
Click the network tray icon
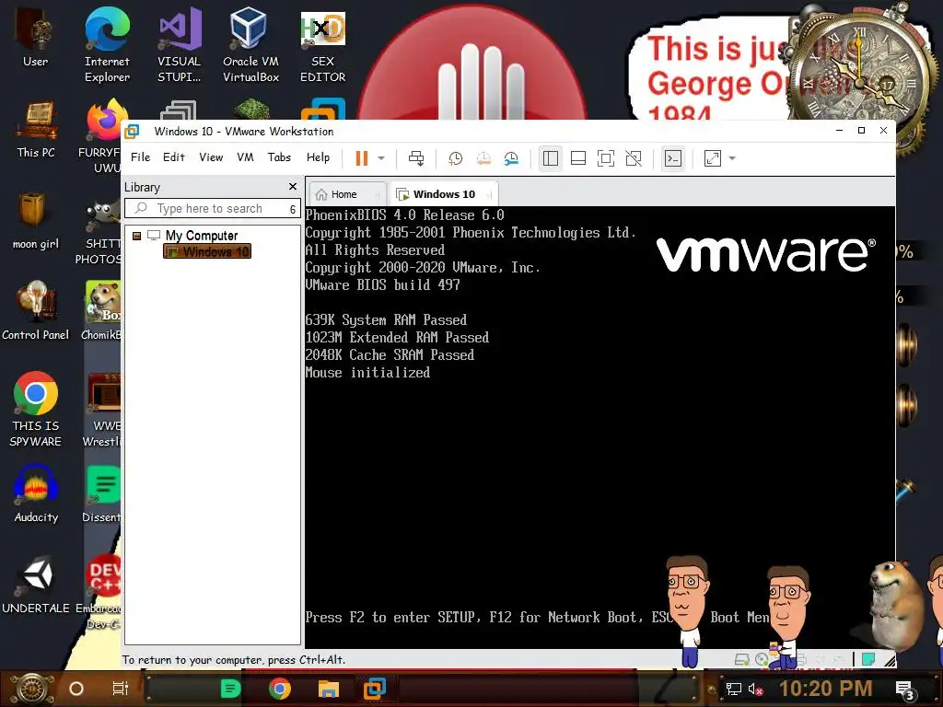point(733,689)
